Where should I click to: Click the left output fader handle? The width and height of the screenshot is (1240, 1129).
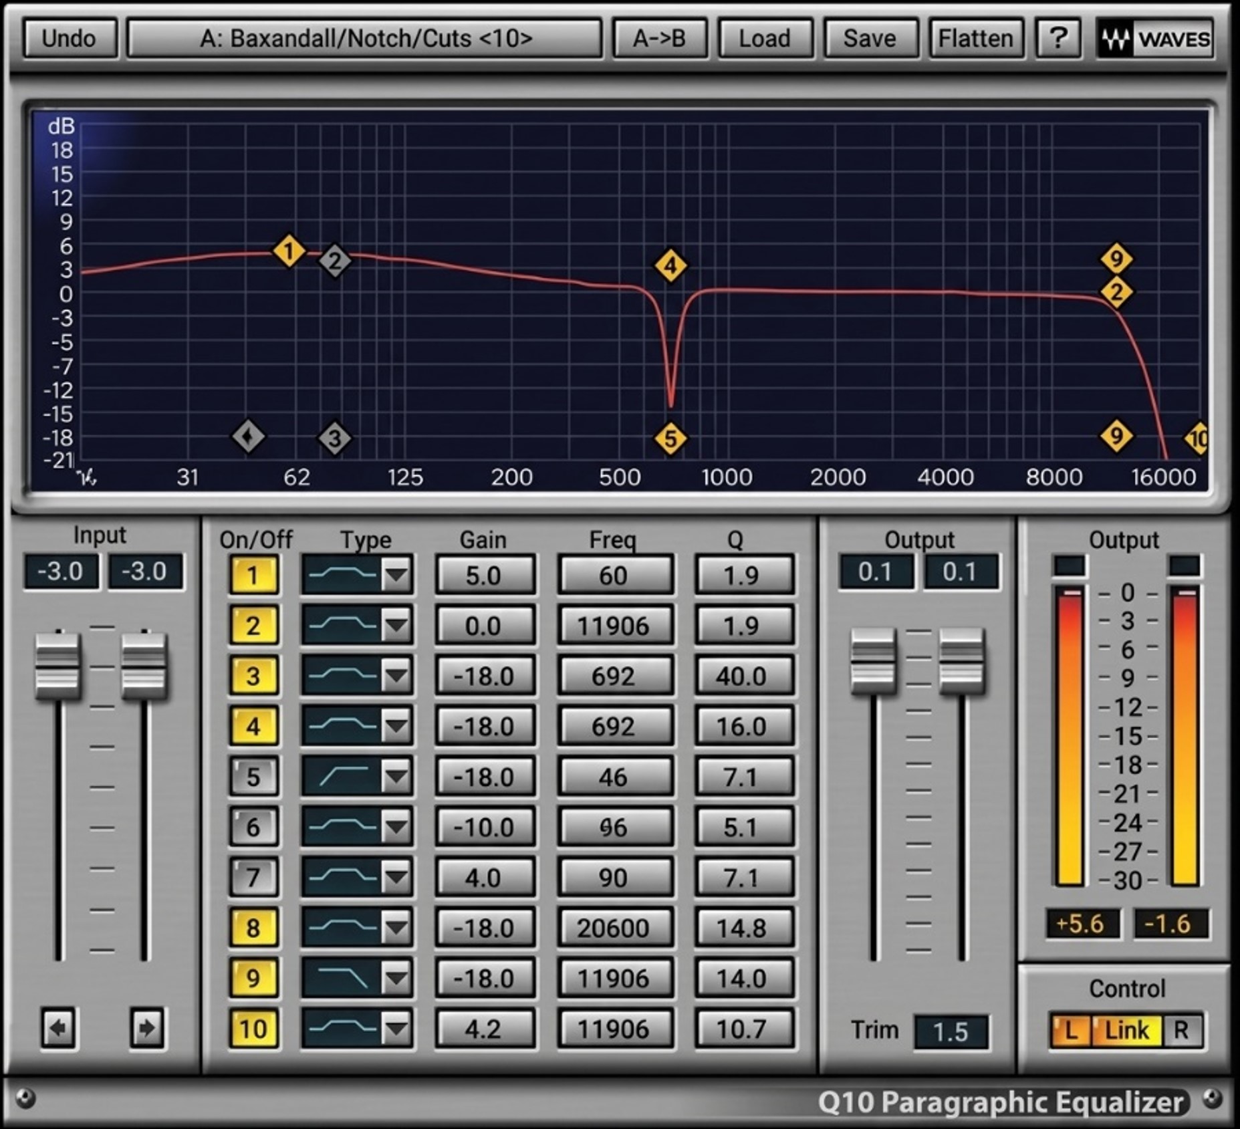tap(873, 659)
